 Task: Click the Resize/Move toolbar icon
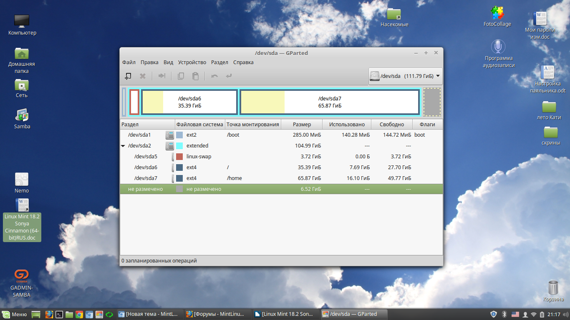[162, 76]
